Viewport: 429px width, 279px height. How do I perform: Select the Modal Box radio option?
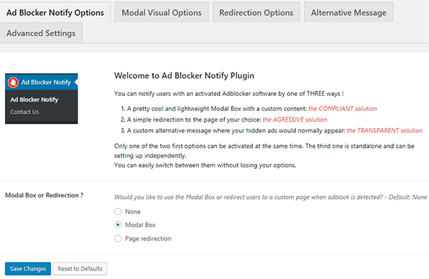tap(118, 225)
